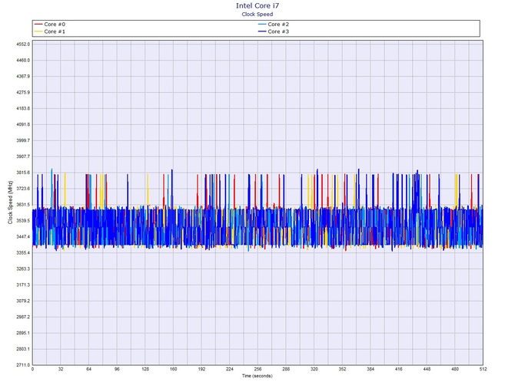This screenshot has height=385, width=515.
Task: Click the 256 x-axis time tick
Action: 257,369
